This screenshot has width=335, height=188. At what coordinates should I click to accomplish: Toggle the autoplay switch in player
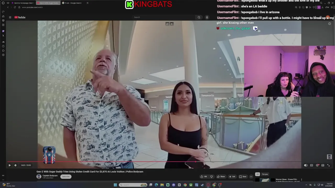(x=306, y=165)
